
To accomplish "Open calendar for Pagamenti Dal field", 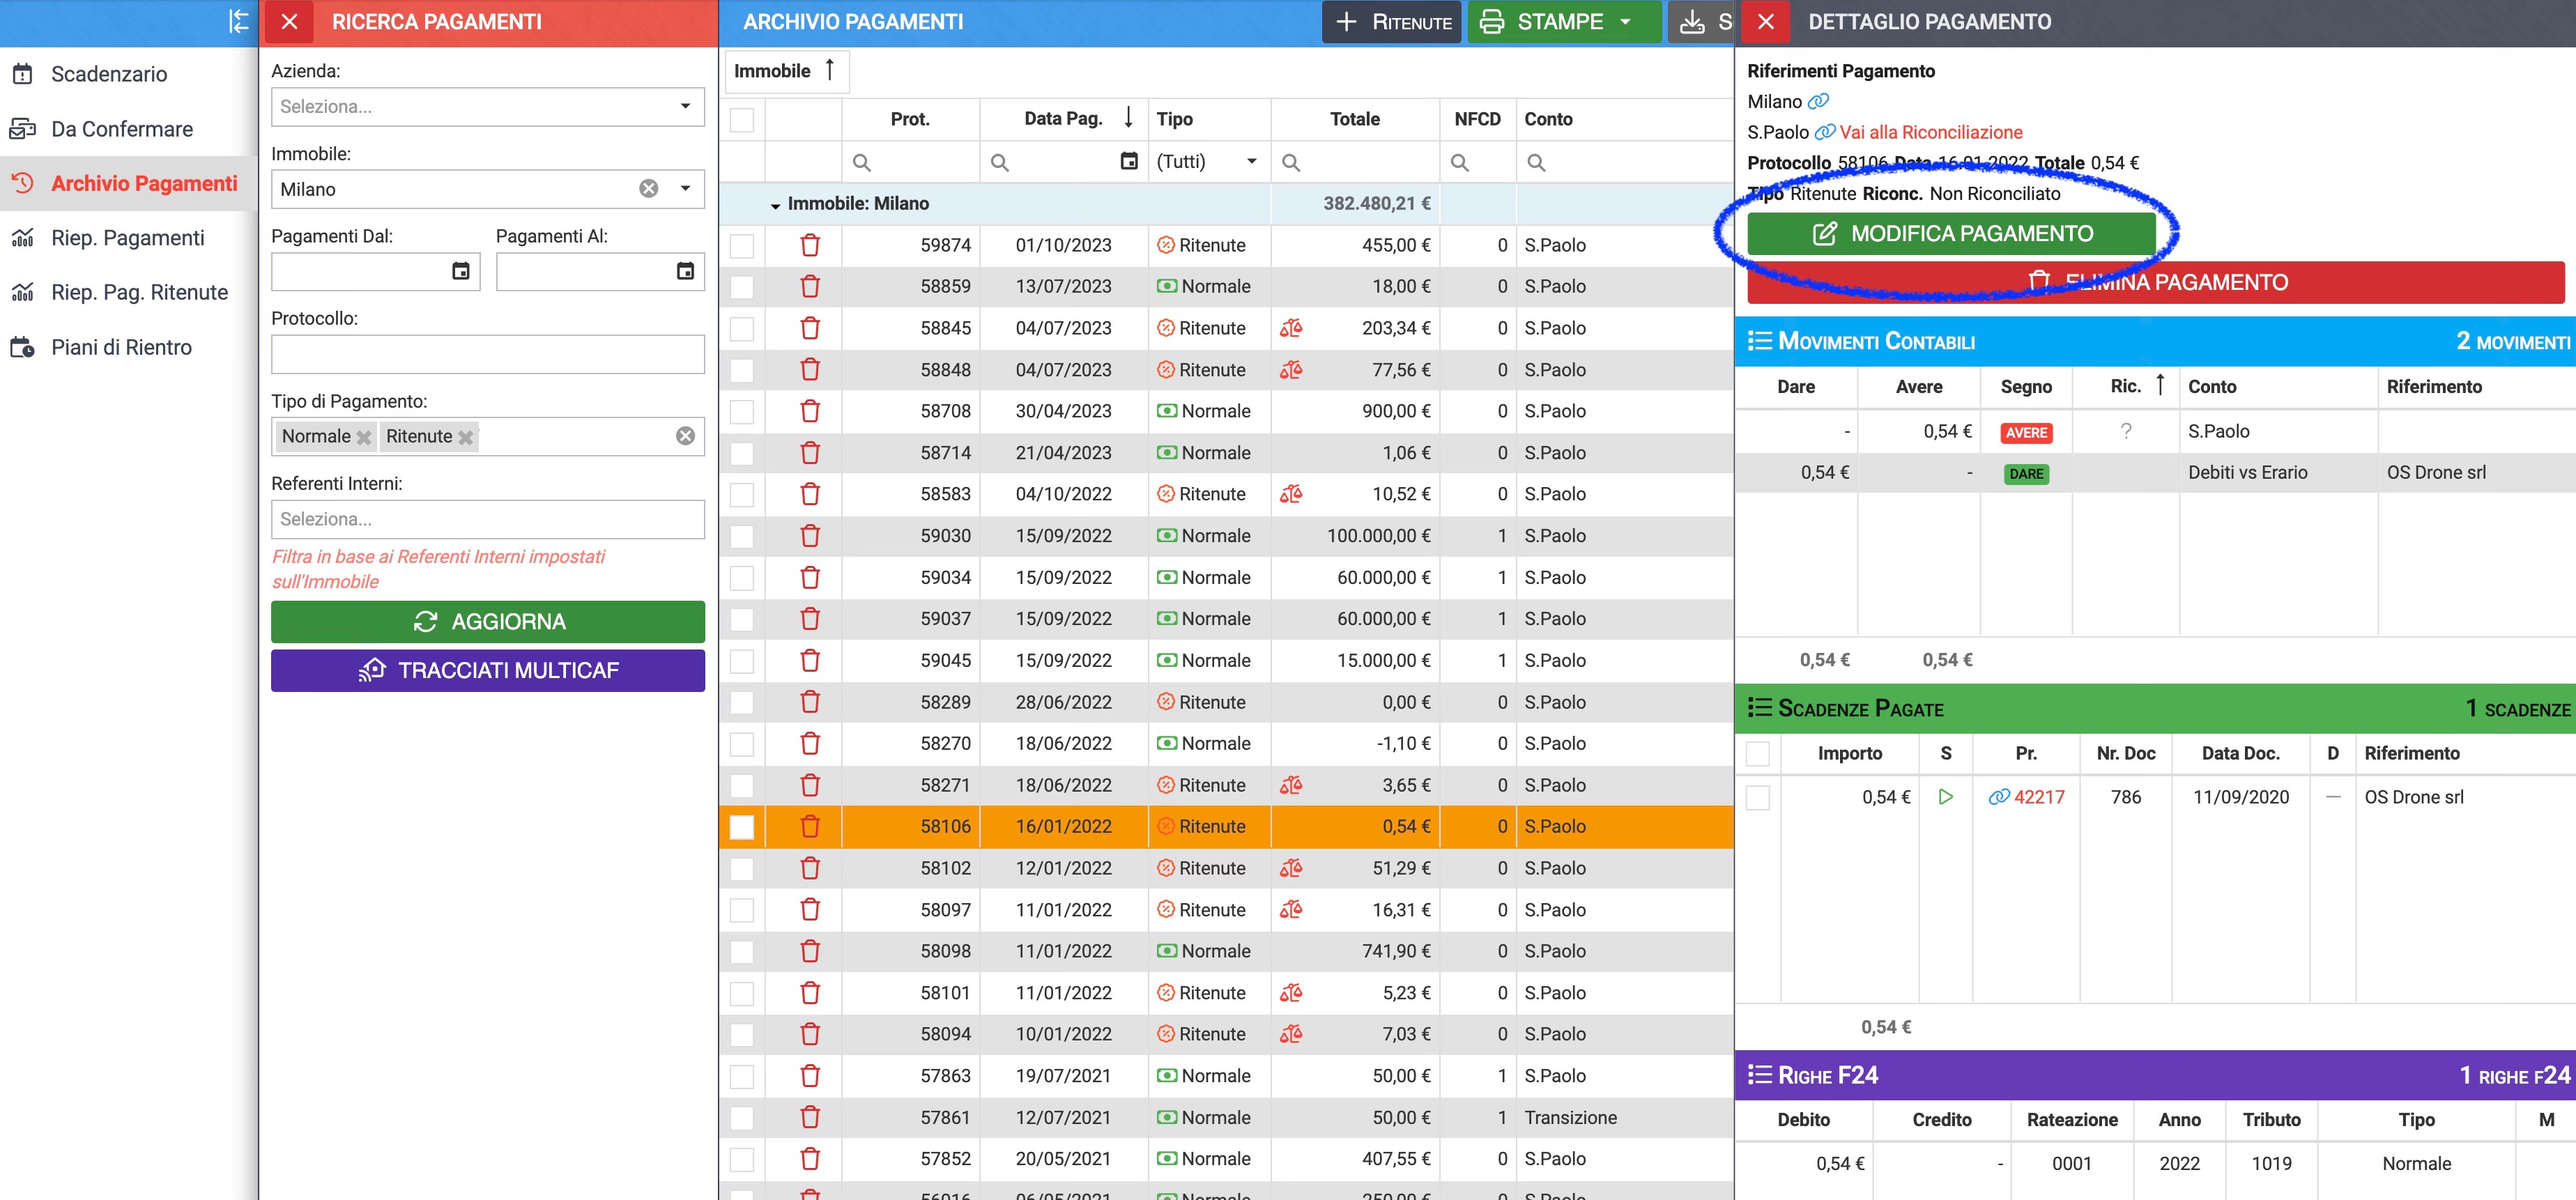I will (460, 271).
